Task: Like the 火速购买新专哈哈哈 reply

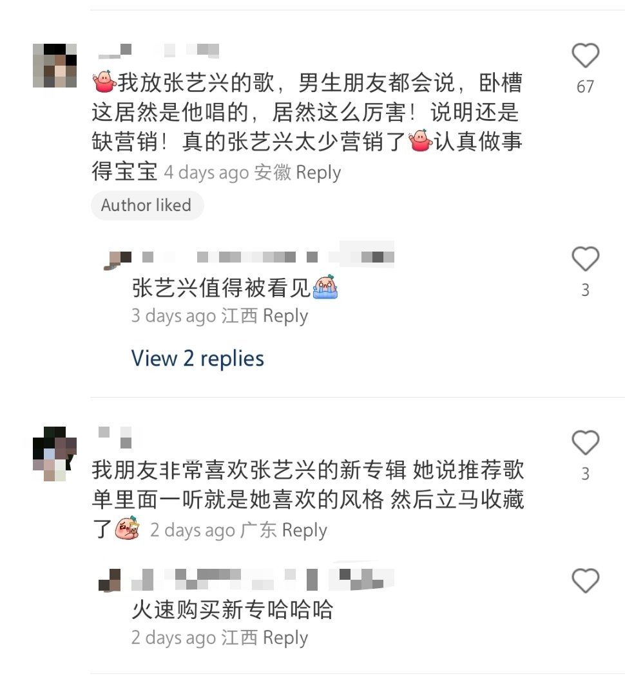Action: coord(585,580)
